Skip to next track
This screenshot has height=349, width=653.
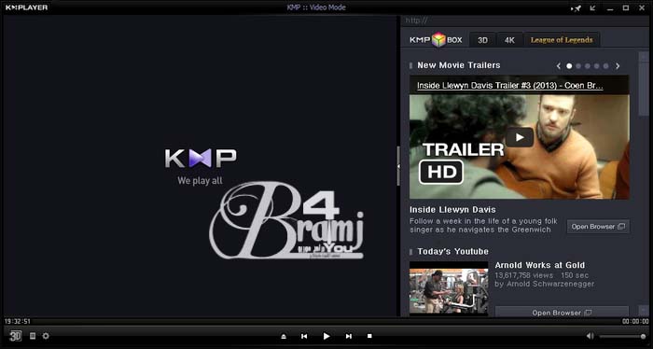coord(349,336)
